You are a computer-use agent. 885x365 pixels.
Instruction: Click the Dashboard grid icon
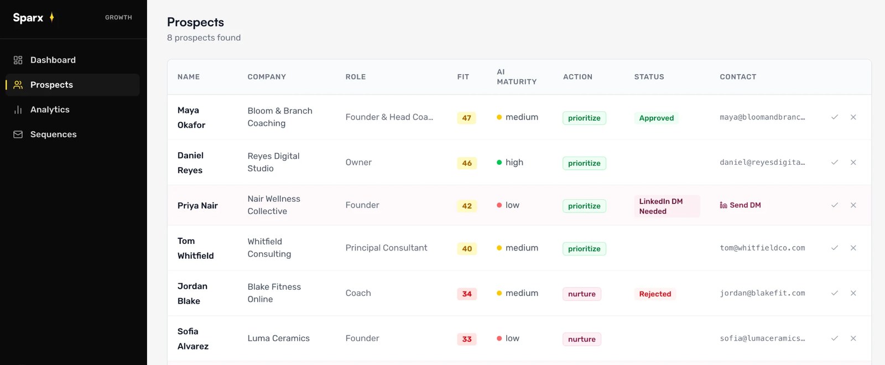[x=18, y=60]
